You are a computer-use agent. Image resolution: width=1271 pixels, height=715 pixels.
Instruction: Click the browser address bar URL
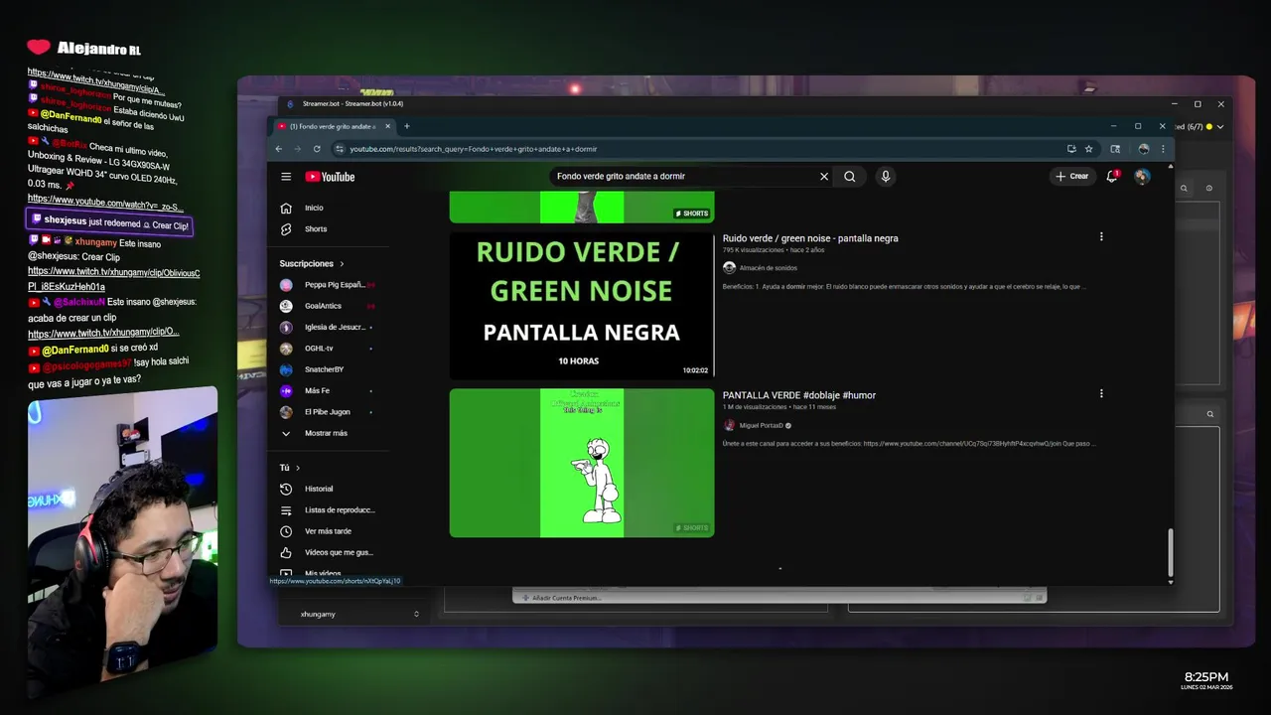click(x=474, y=149)
